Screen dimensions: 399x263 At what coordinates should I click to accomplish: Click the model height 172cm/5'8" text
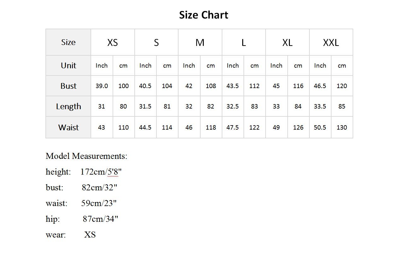click(x=101, y=172)
